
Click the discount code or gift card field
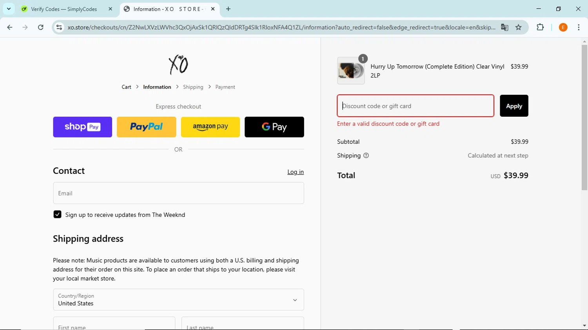[x=416, y=106]
